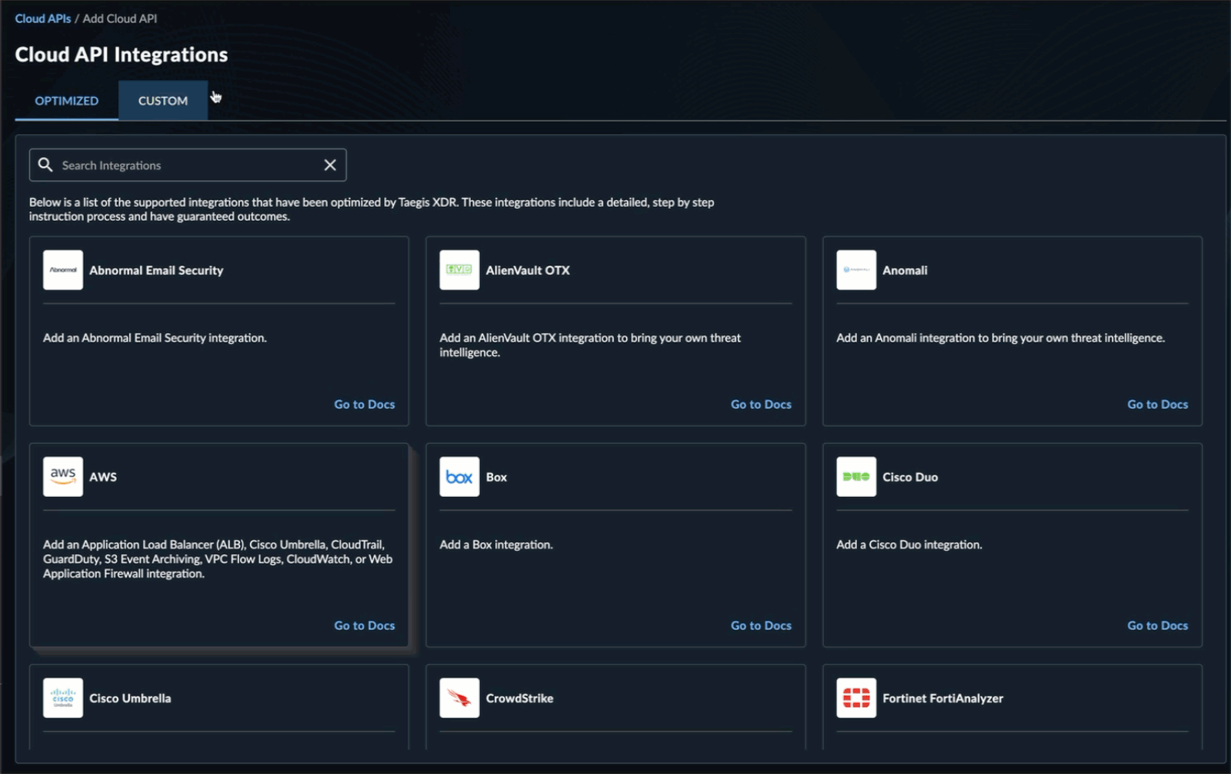Clear the search field with the X icon
Screen dimensions: 1231x774
point(330,165)
